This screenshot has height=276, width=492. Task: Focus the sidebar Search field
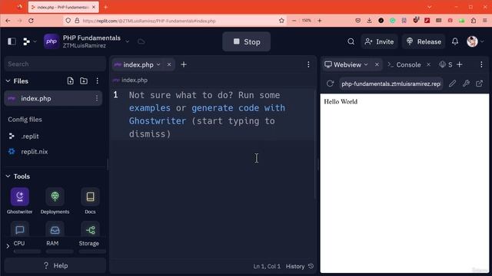click(x=55, y=64)
